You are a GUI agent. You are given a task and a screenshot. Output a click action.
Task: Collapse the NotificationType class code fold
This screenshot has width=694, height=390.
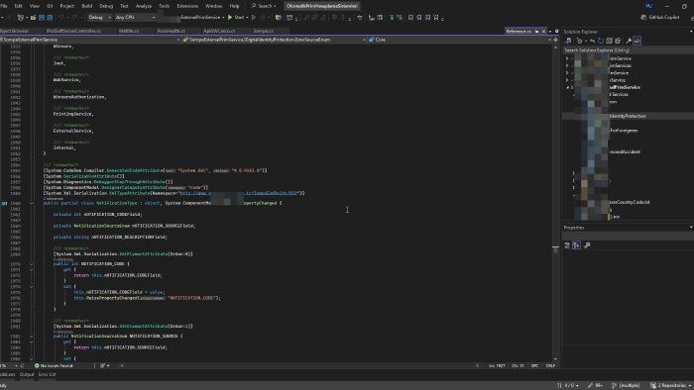pyautogui.click(x=31, y=203)
